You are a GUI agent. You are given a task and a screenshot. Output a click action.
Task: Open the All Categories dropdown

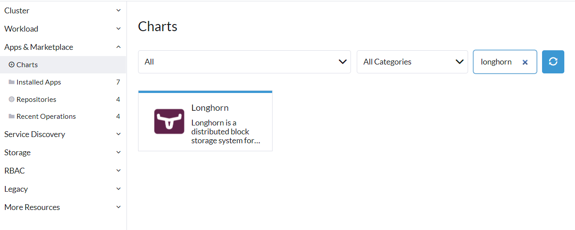pyautogui.click(x=412, y=62)
